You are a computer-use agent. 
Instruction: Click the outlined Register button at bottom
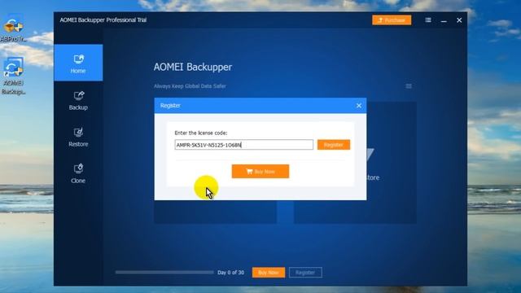click(x=305, y=273)
